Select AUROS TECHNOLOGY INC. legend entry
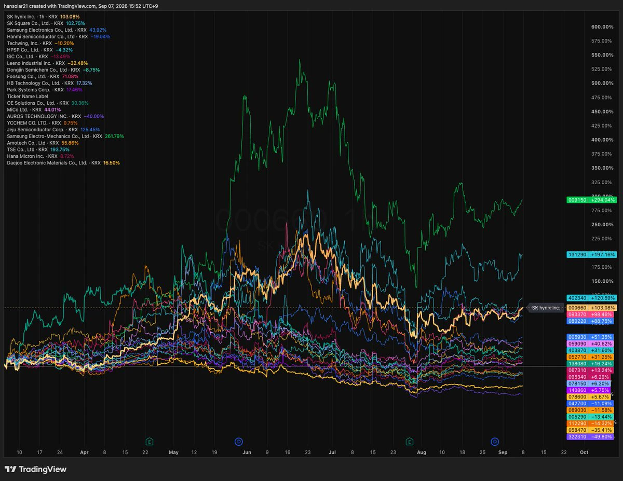Screen dimensions: 623x481 [56, 116]
